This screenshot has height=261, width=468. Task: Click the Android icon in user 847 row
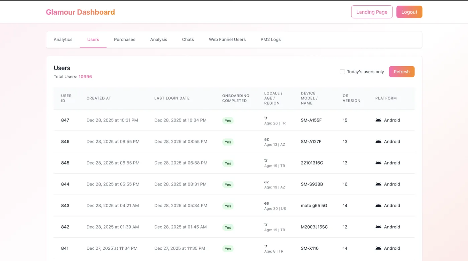[x=378, y=120]
